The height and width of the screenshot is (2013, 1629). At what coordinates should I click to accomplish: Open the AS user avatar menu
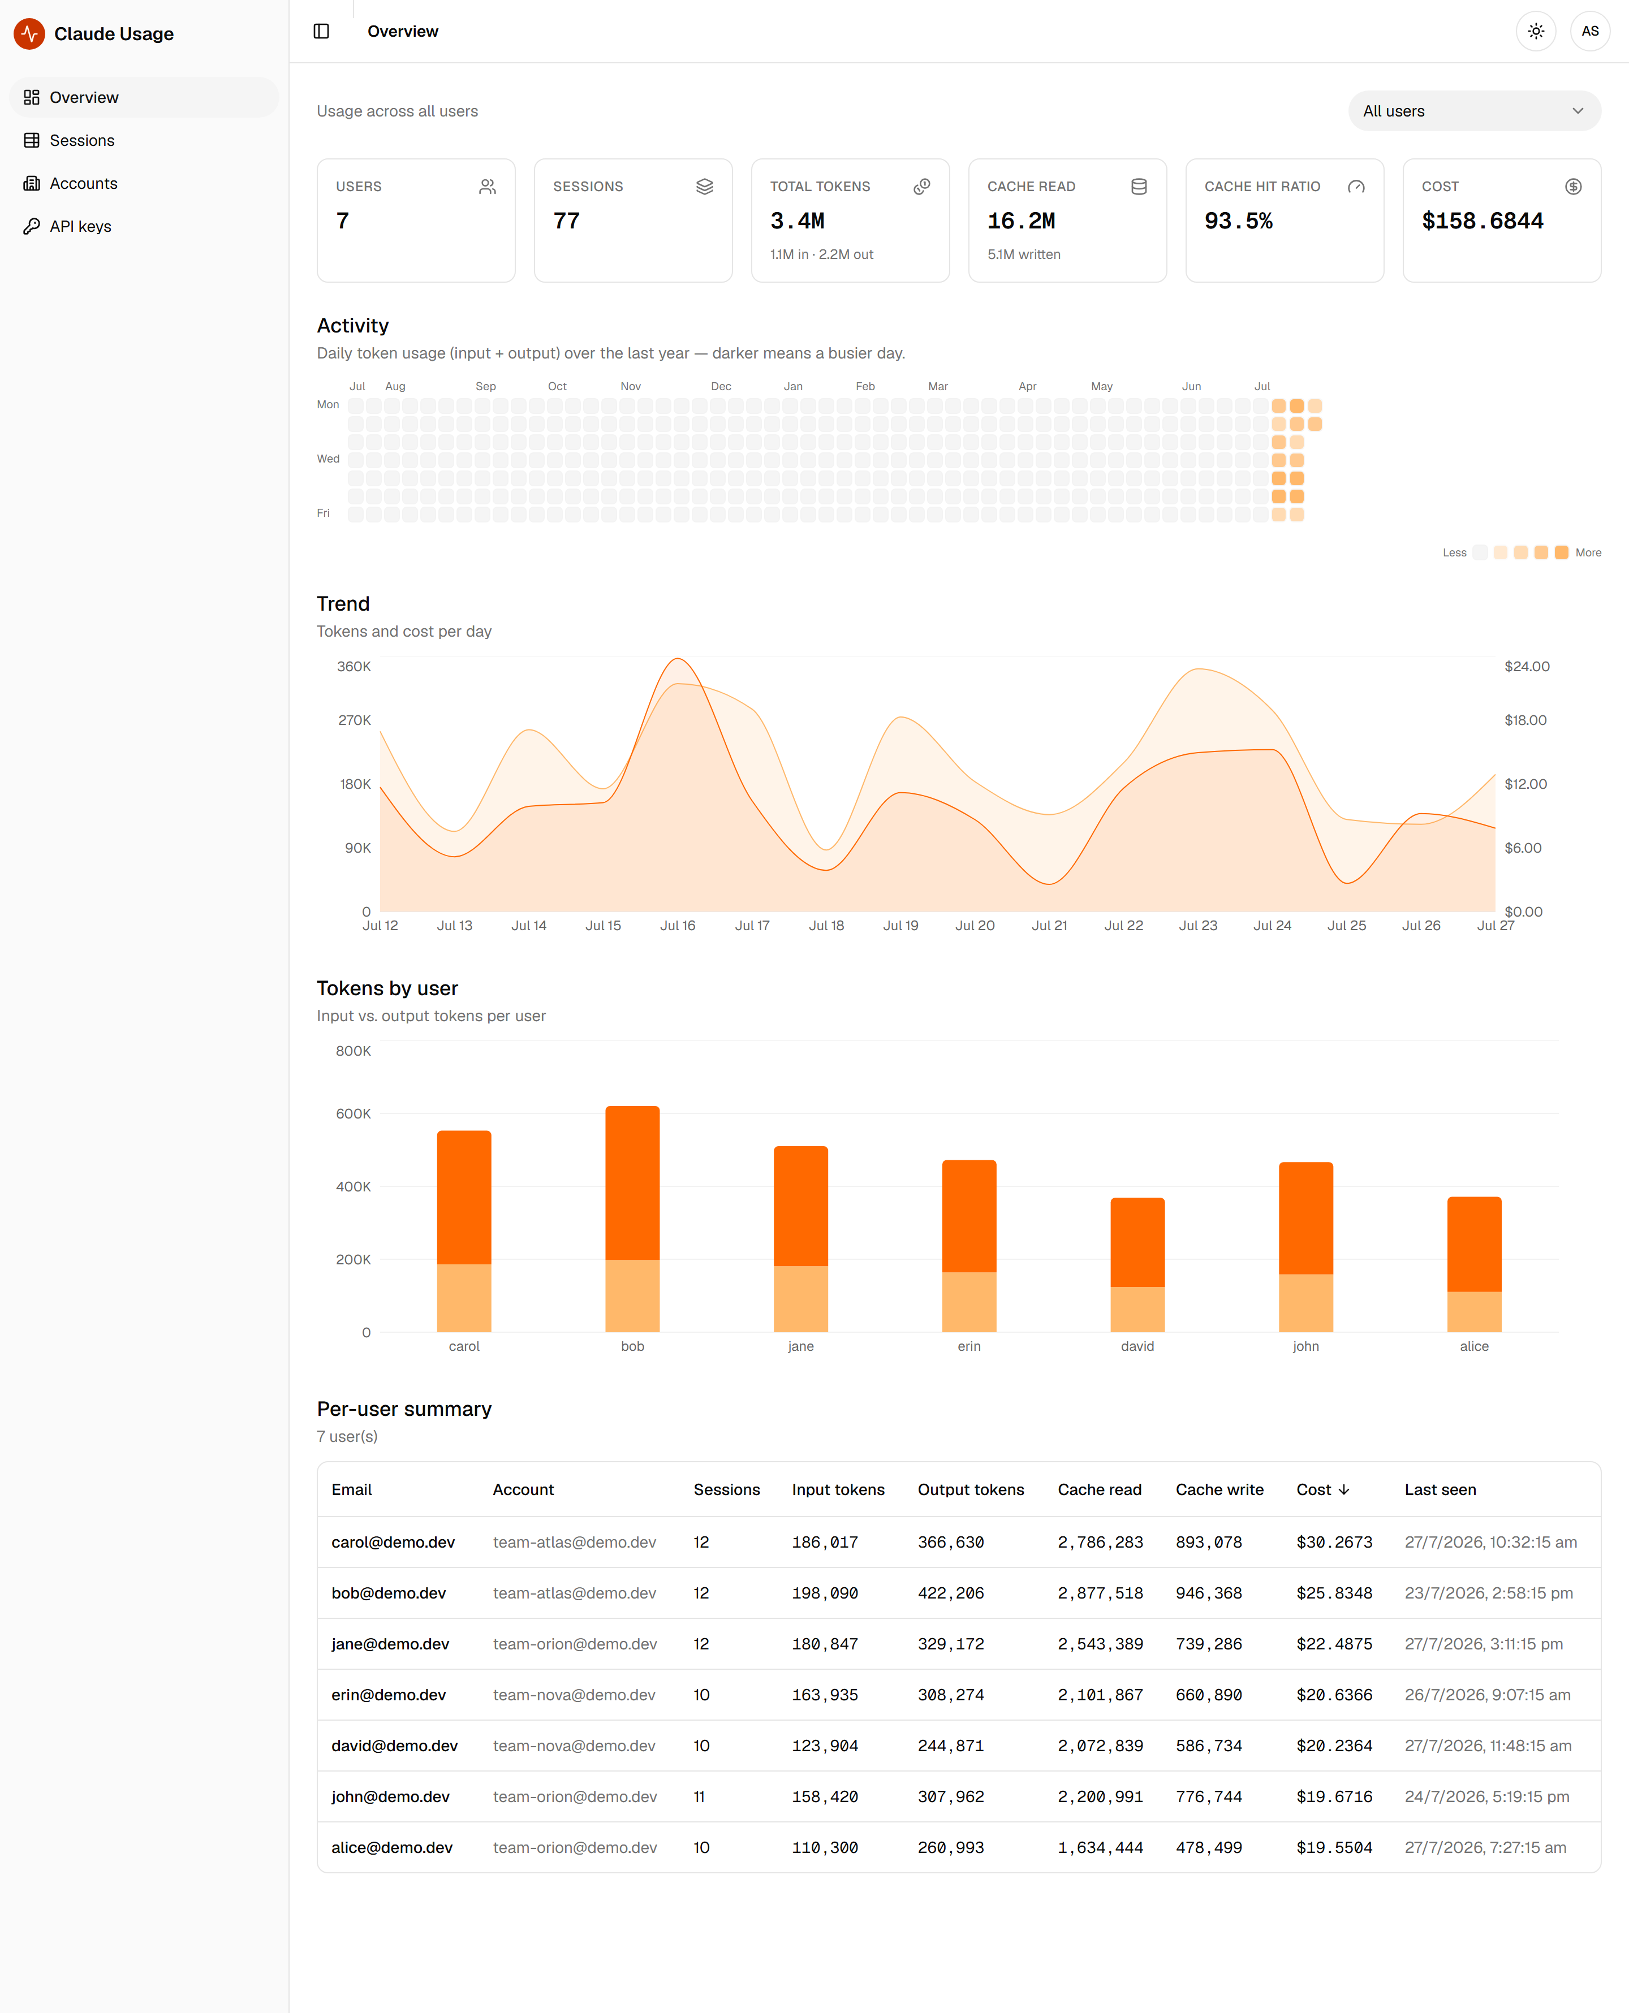(x=1589, y=32)
